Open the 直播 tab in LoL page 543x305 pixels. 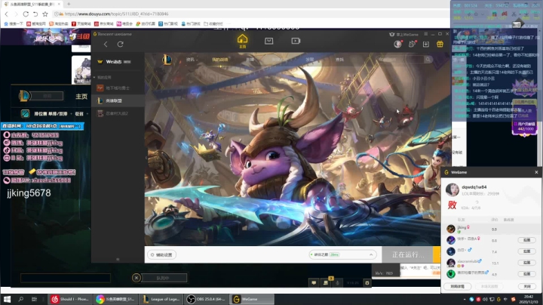point(250,60)
